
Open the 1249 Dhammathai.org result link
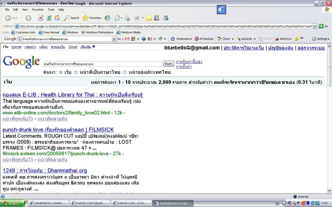tap(45, 171)
